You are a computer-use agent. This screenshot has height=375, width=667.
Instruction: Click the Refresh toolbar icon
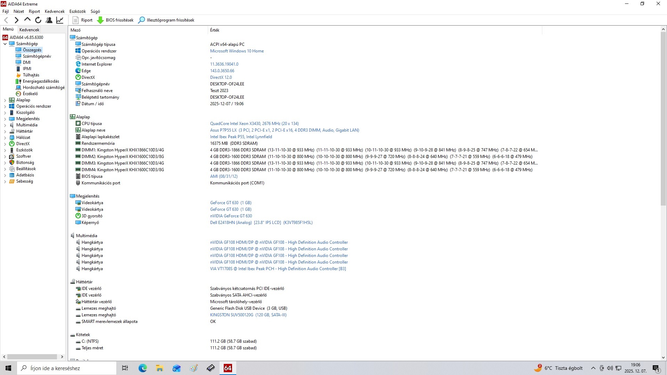click(38, 20)
